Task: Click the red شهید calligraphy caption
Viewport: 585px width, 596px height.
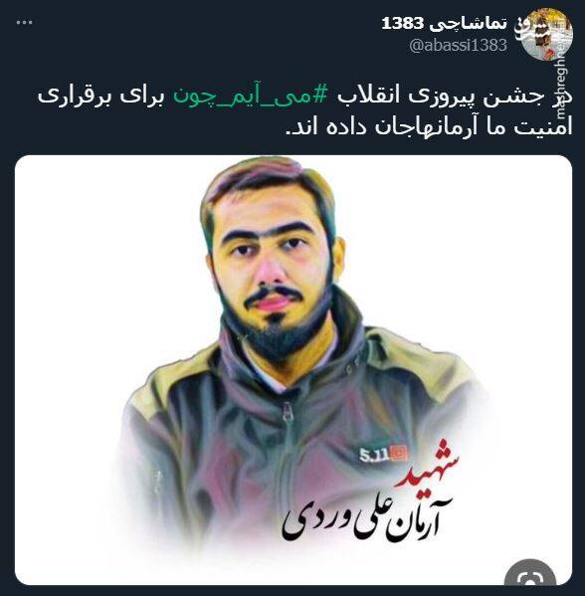Action: pyautogui.click(x=427, y=465)
